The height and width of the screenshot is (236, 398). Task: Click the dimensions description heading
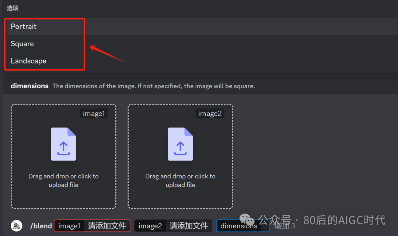point(29,86)
